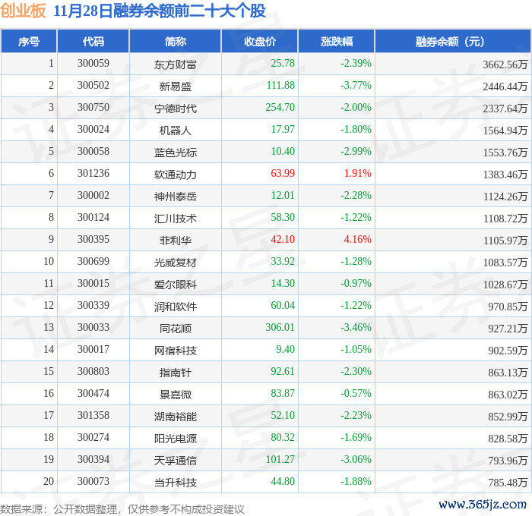
Task: Select stock name 汇川技术
Action: (x=176, y=219)
